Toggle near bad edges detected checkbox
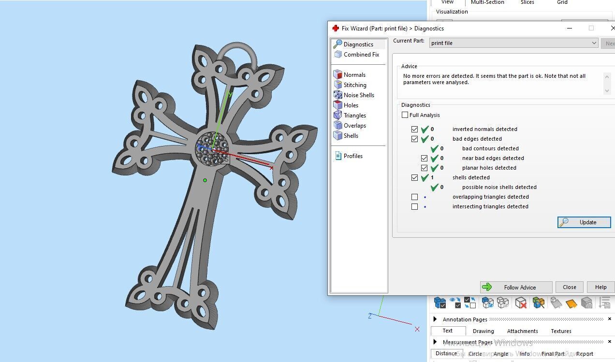This screenshot has height=362, width=615. (x=424, y=158)
